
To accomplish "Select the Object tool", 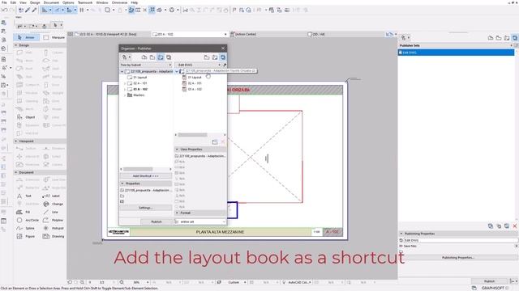I will point(27,117).
